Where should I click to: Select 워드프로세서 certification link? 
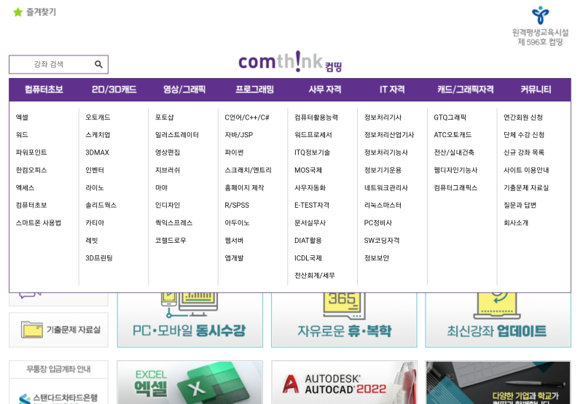[313, 135]
